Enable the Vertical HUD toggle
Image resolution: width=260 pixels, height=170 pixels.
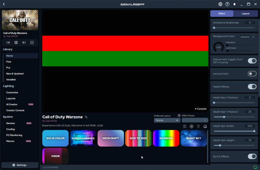pyautogui.click(x=252, y=74)
